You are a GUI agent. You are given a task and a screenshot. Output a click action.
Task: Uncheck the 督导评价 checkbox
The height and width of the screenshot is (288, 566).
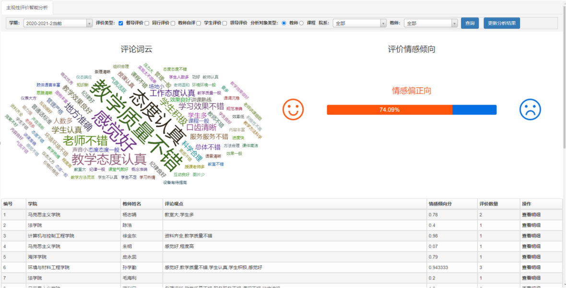120,23
